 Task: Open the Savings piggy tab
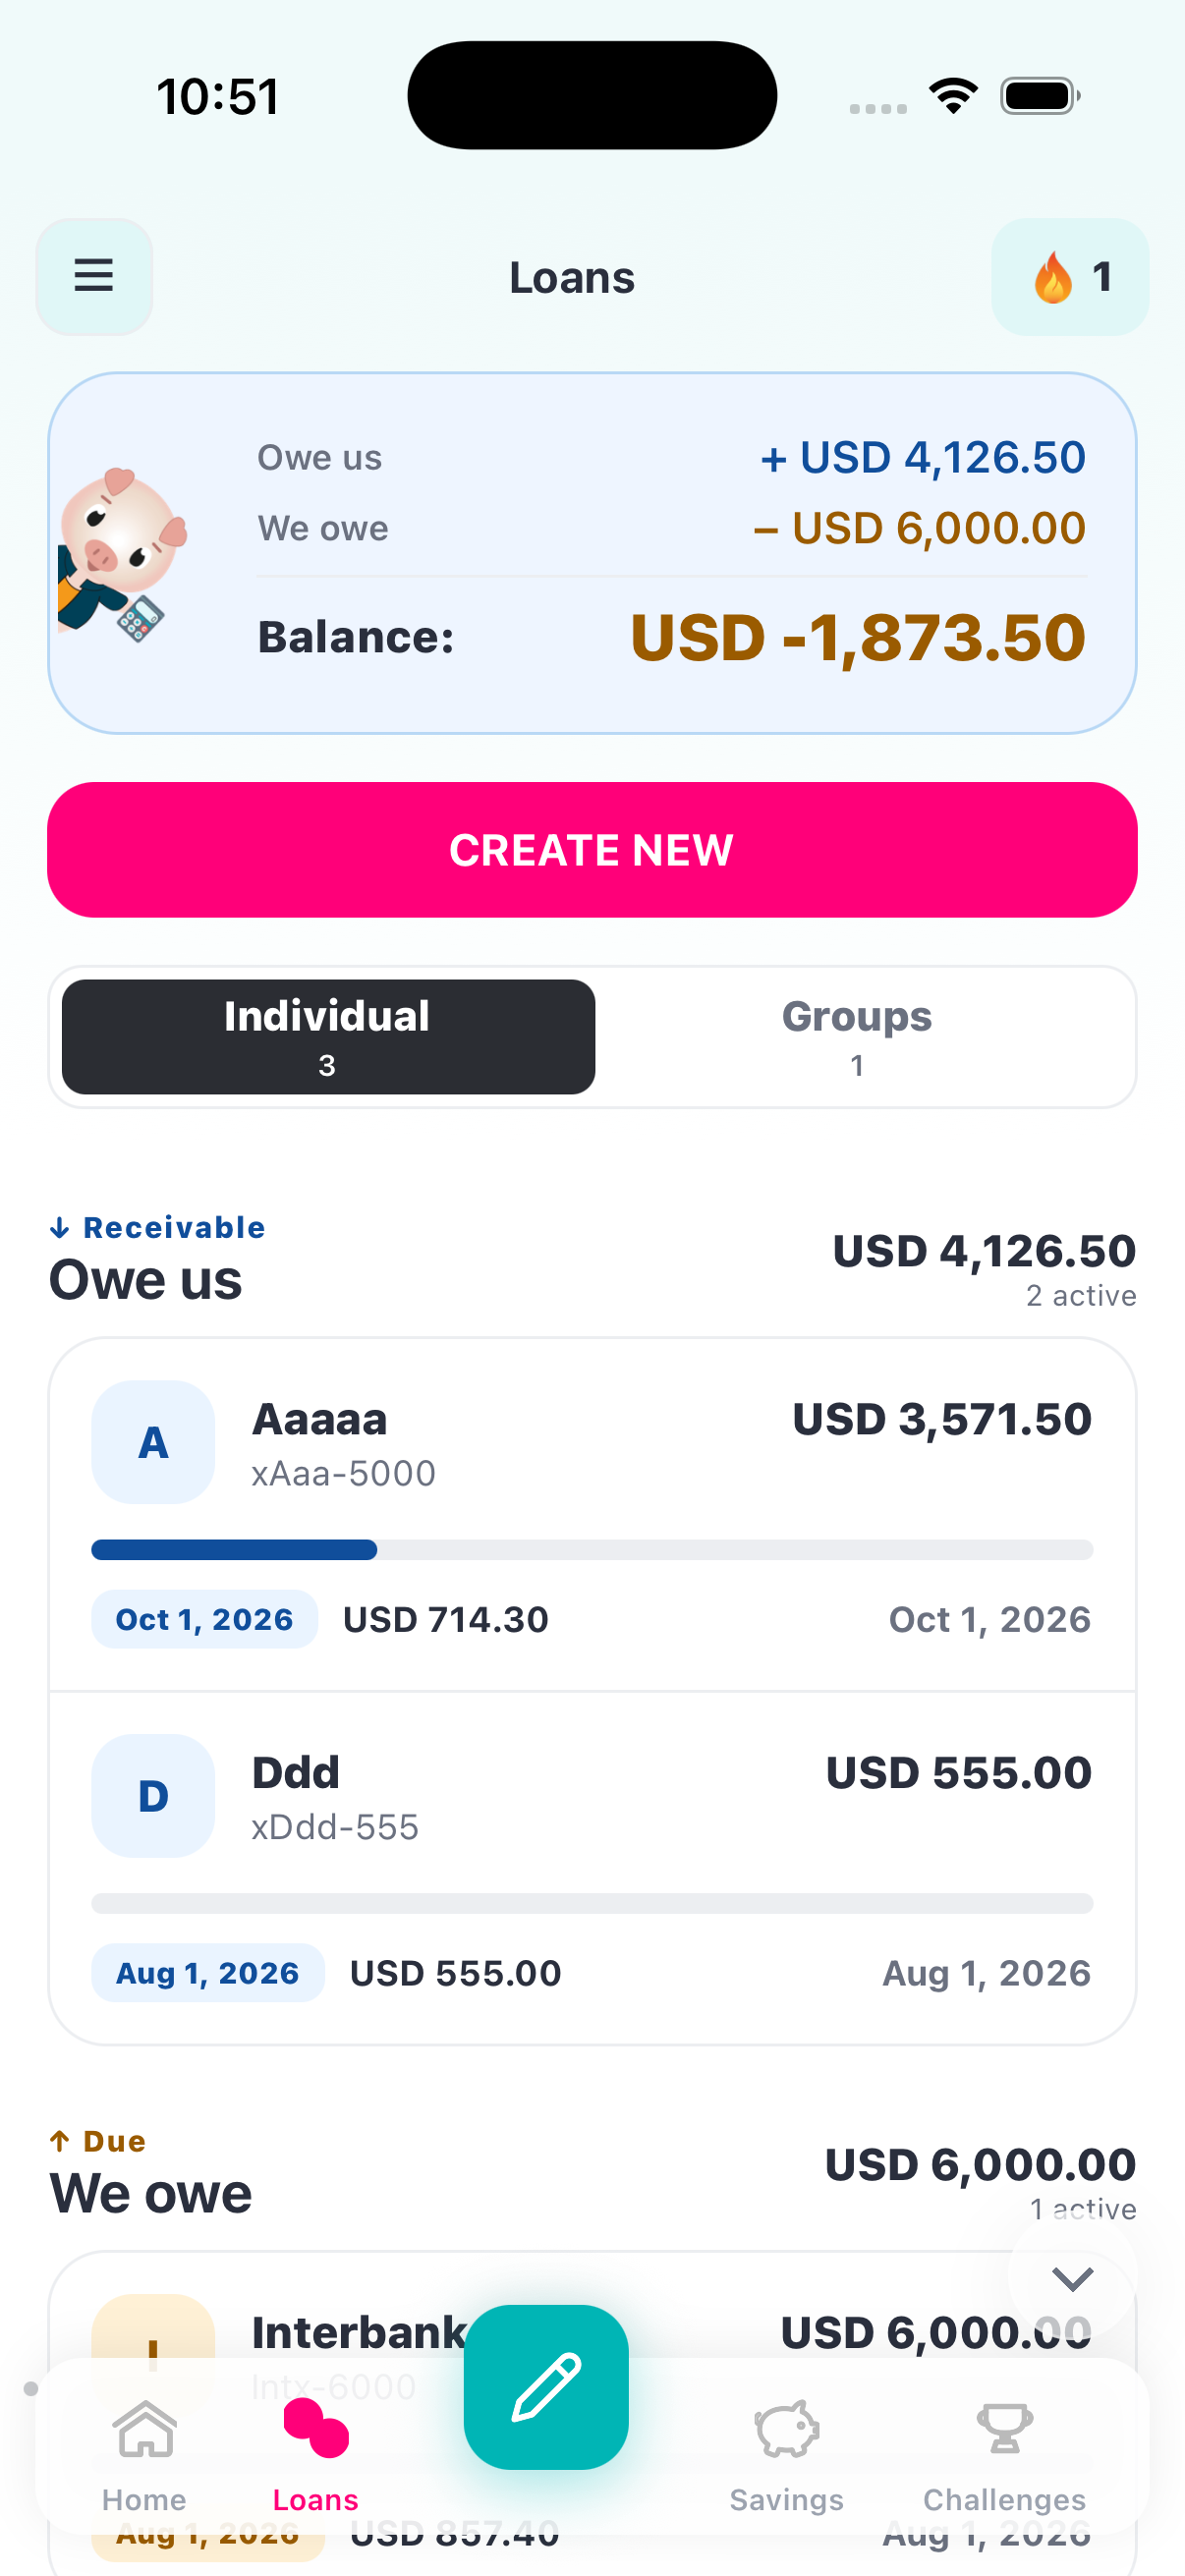[x=786, y=2455]
